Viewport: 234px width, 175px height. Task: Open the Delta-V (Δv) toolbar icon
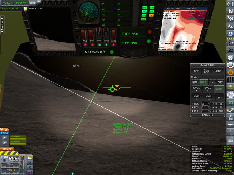point(230,26)
